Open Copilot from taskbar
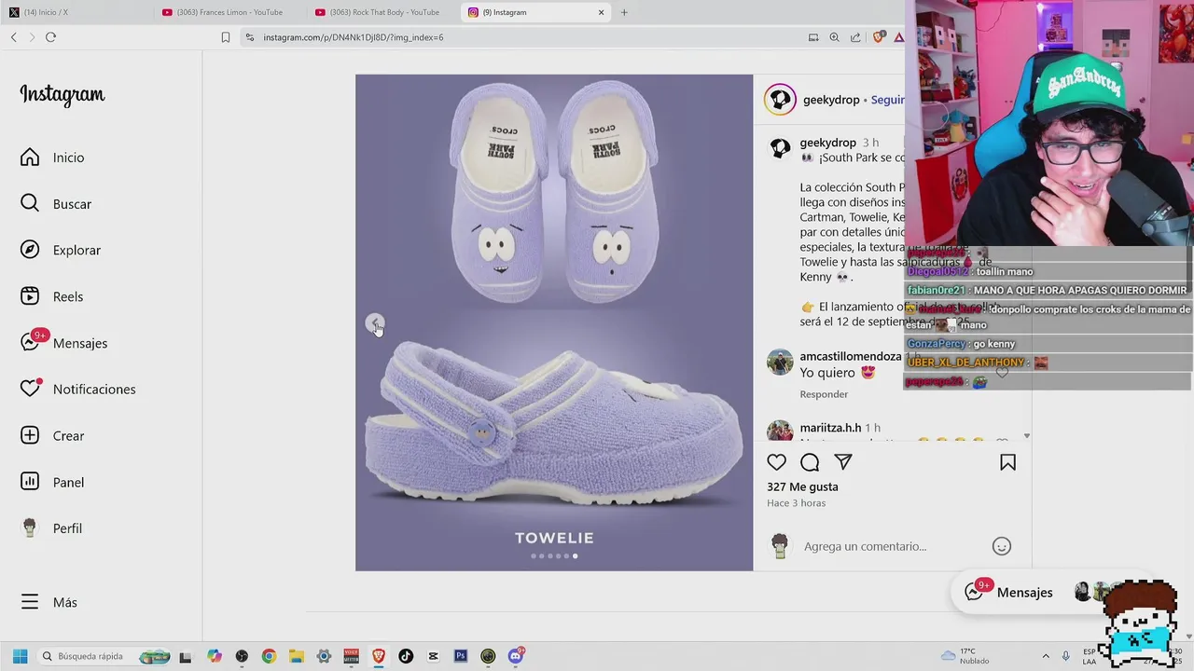Viewport: 1194px width, 671px height. (215, 656)
